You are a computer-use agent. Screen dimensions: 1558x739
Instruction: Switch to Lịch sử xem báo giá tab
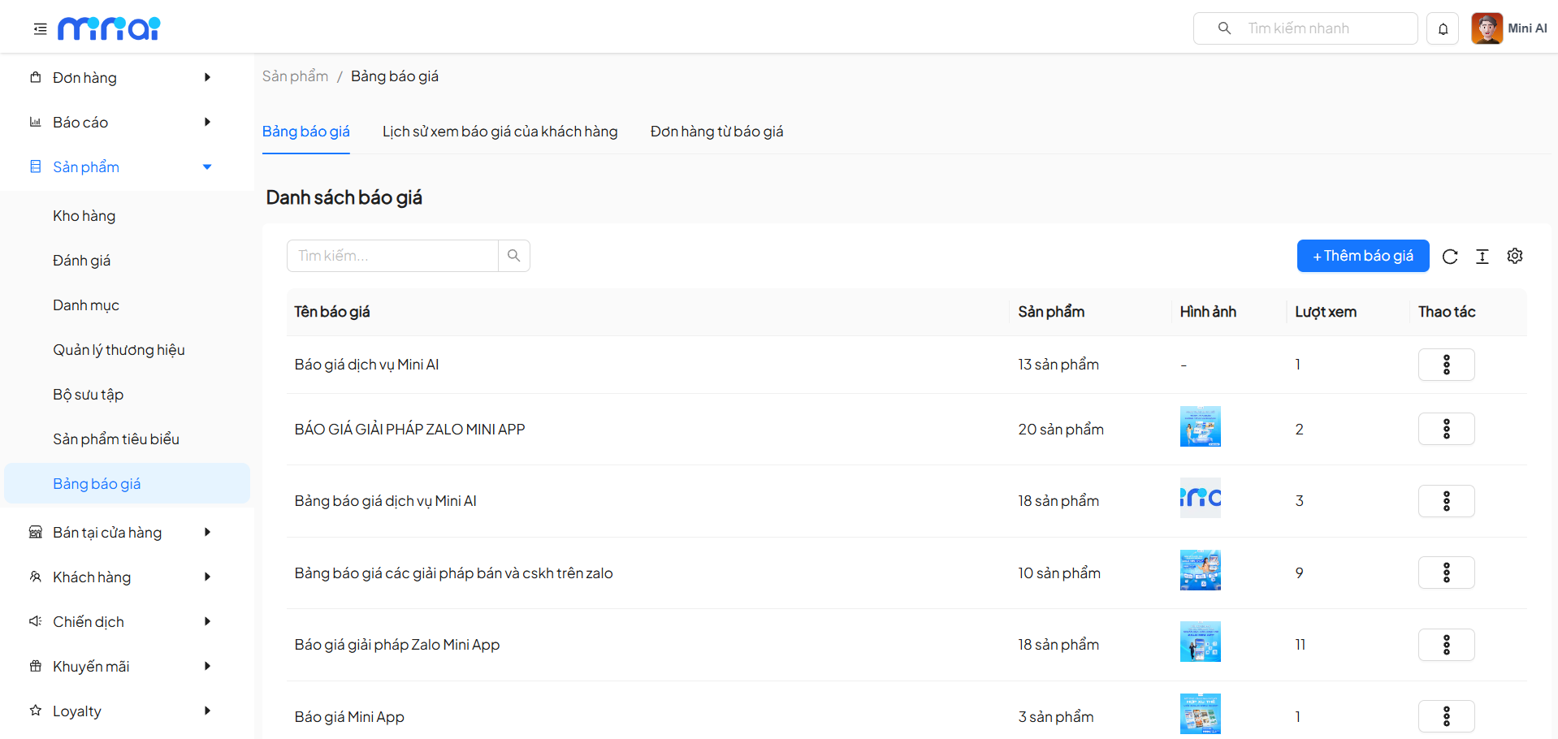tap(500, 132)
